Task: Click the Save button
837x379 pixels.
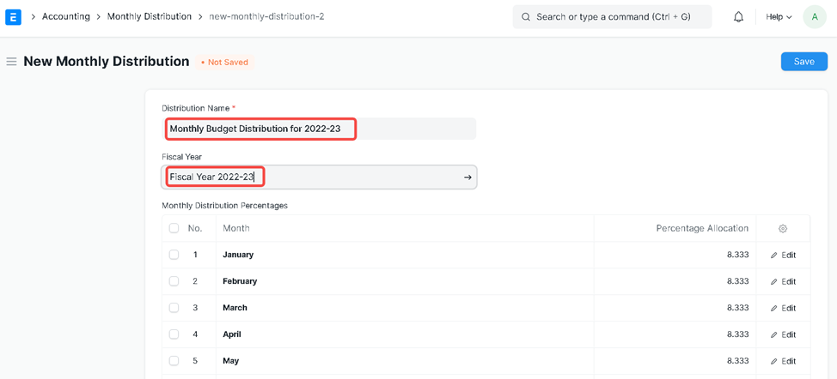Action: (803, 62)
